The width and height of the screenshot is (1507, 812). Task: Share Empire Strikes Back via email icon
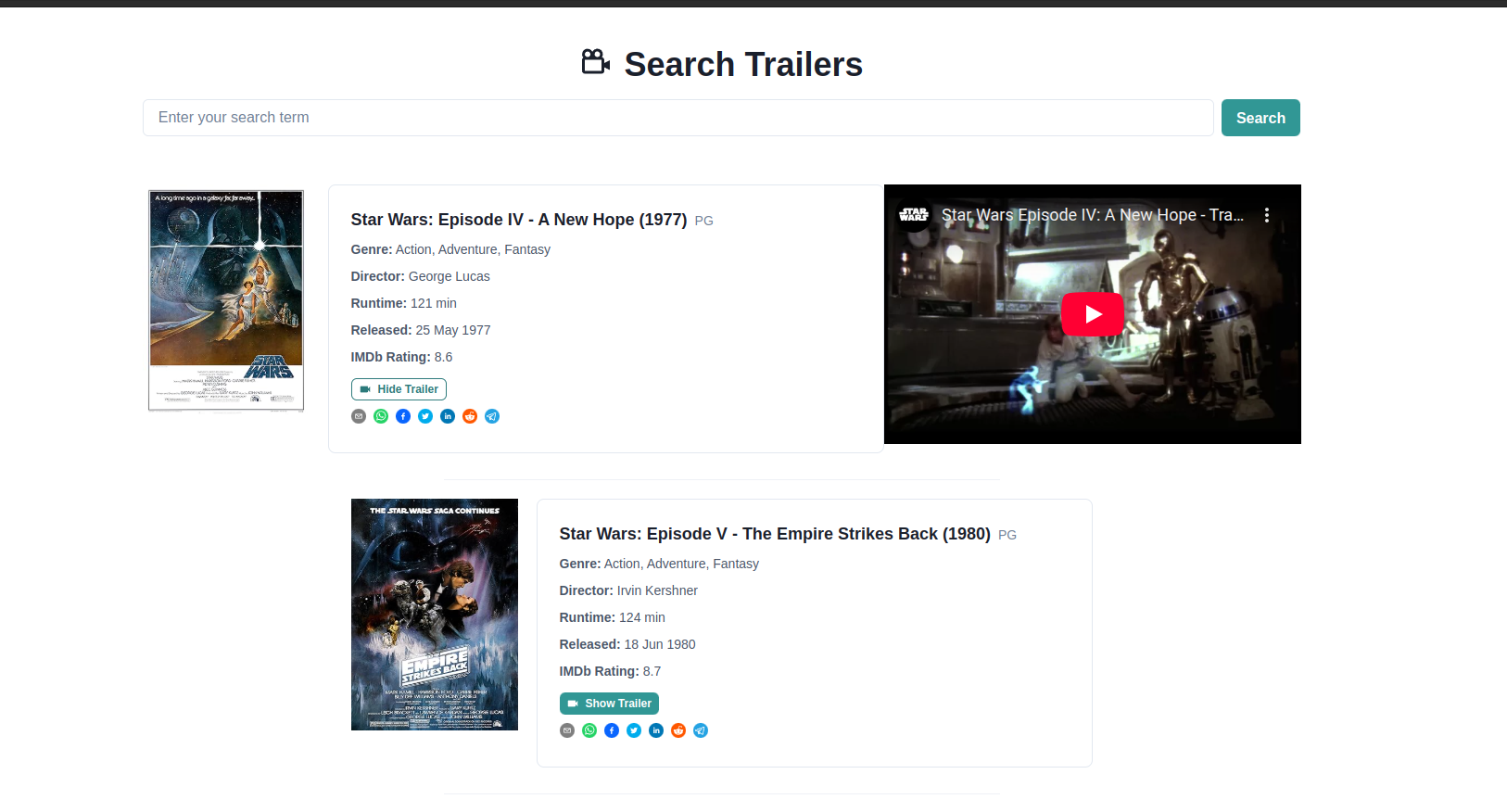pyautogui.click(x=567, y=730)
